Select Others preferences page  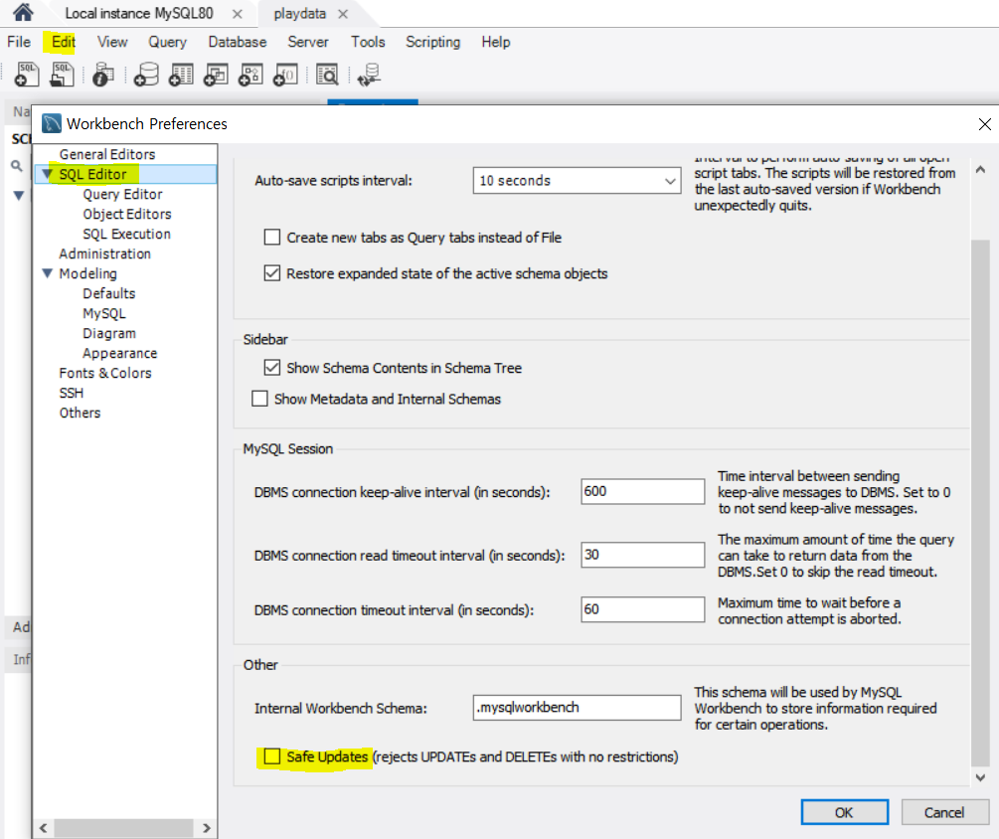click(x=80, y=413)
